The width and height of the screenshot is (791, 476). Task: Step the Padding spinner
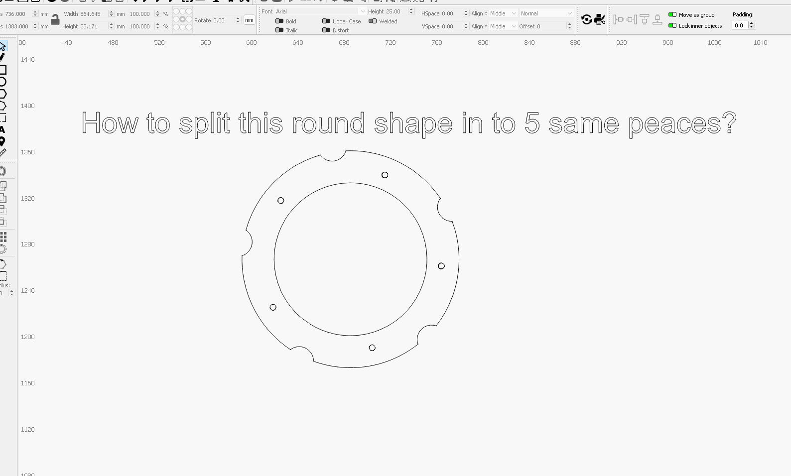click(752, 25)
